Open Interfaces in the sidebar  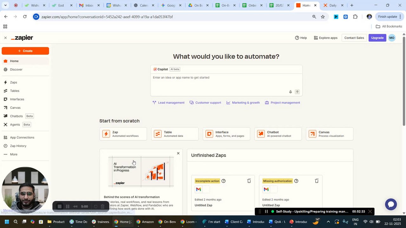point(25,99)
